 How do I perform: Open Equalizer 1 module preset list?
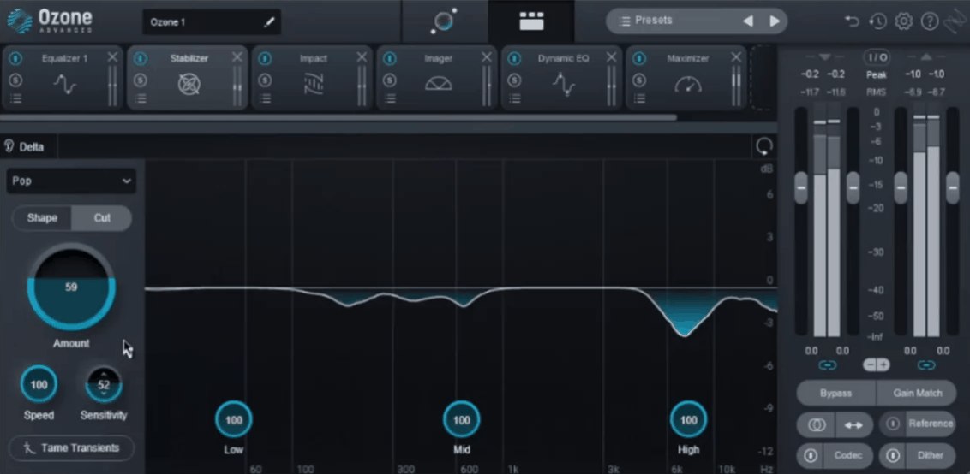[x=16, y=98]
